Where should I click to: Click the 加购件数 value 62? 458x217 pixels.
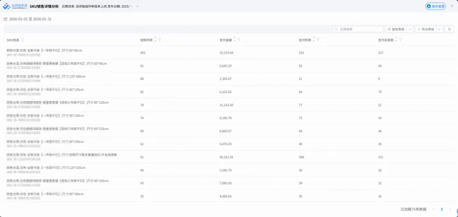[142, 144]
